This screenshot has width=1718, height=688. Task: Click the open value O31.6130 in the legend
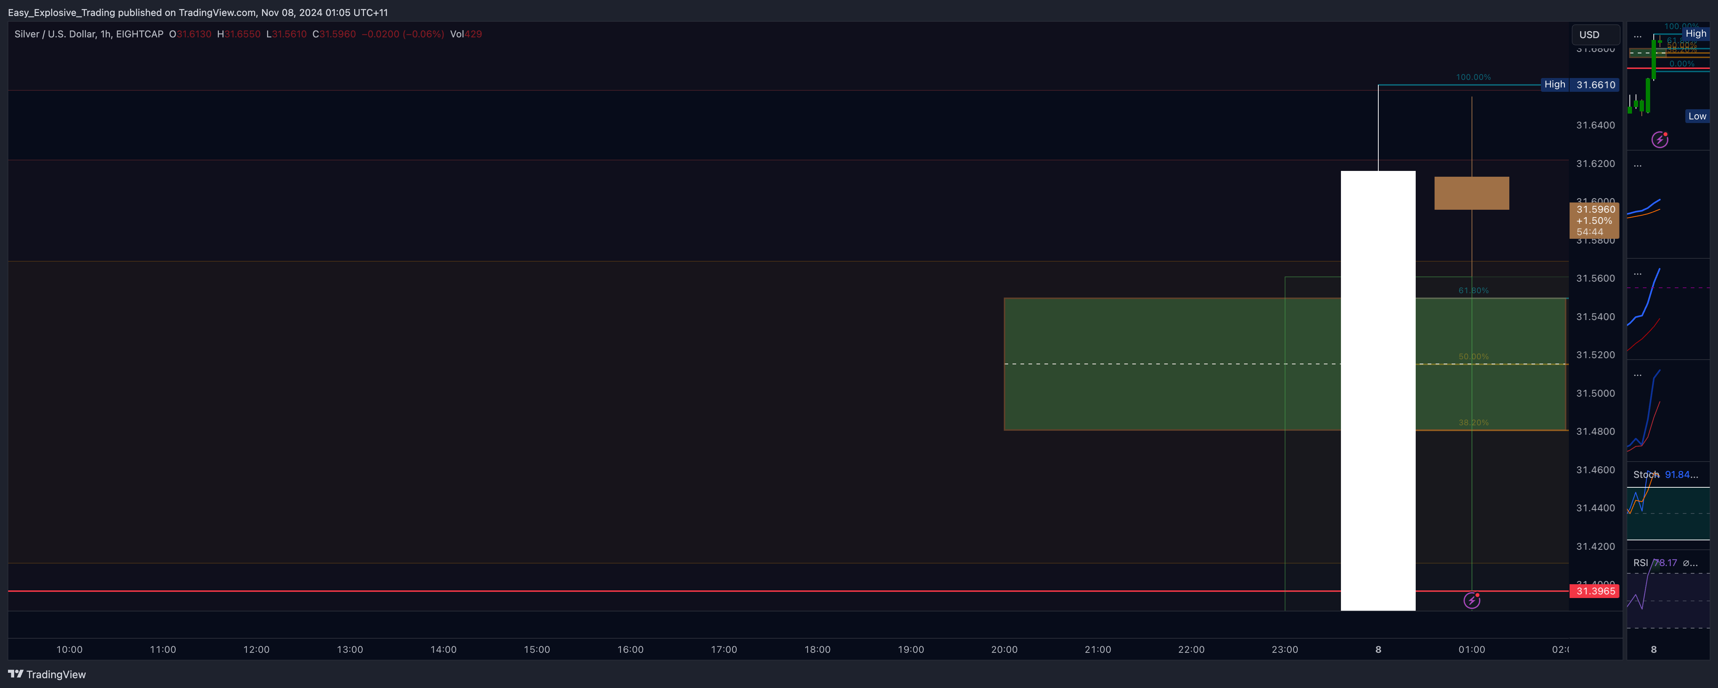[x=190, y=34]
